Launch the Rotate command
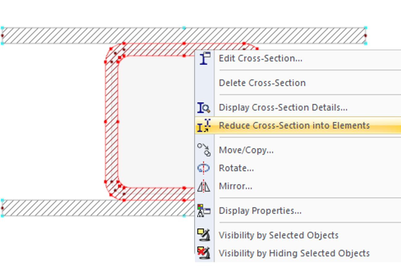Image resolution: width=401 pixels, height=277 pixels. point(236,168)
